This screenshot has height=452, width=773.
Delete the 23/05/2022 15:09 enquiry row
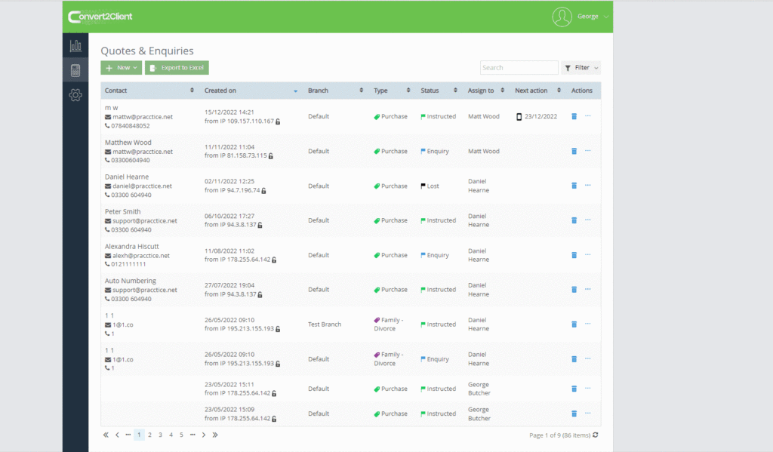(x=574, y=414)
